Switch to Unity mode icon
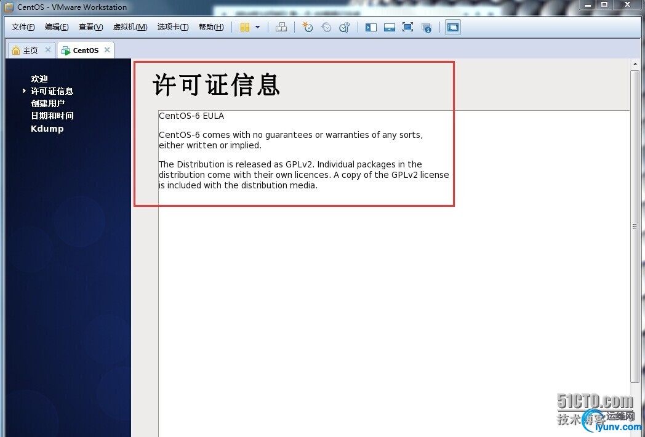 [x=427, y=27]
